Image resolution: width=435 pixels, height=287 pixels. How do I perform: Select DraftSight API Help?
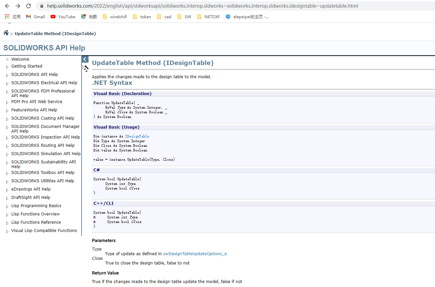click(x=31, y=197)
